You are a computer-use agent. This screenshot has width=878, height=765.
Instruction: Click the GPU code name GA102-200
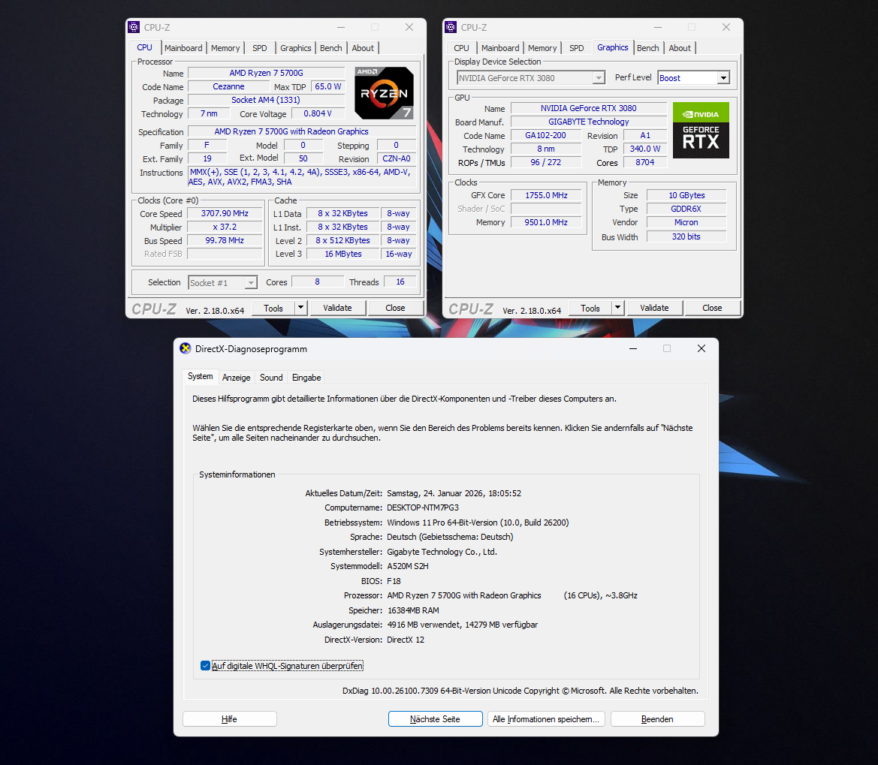[x=545, y=135]
